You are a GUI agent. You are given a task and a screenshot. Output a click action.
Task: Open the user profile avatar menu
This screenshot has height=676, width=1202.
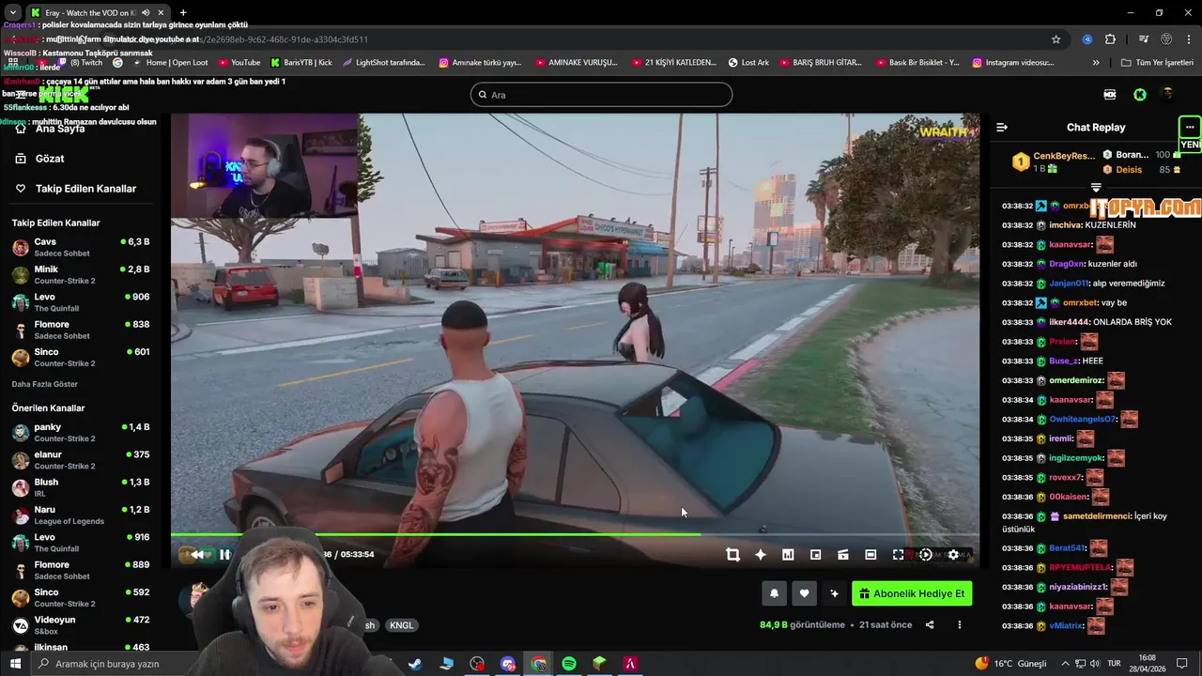coord(1168,95)
